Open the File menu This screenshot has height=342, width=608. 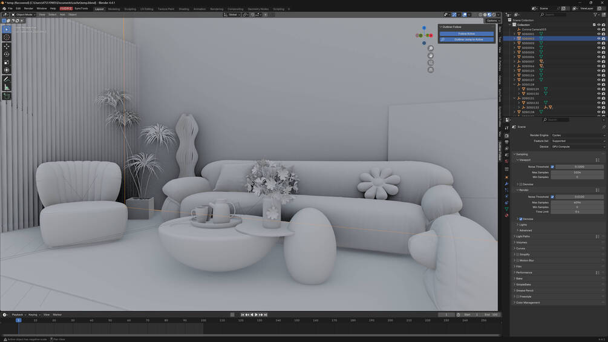(10, 8)
